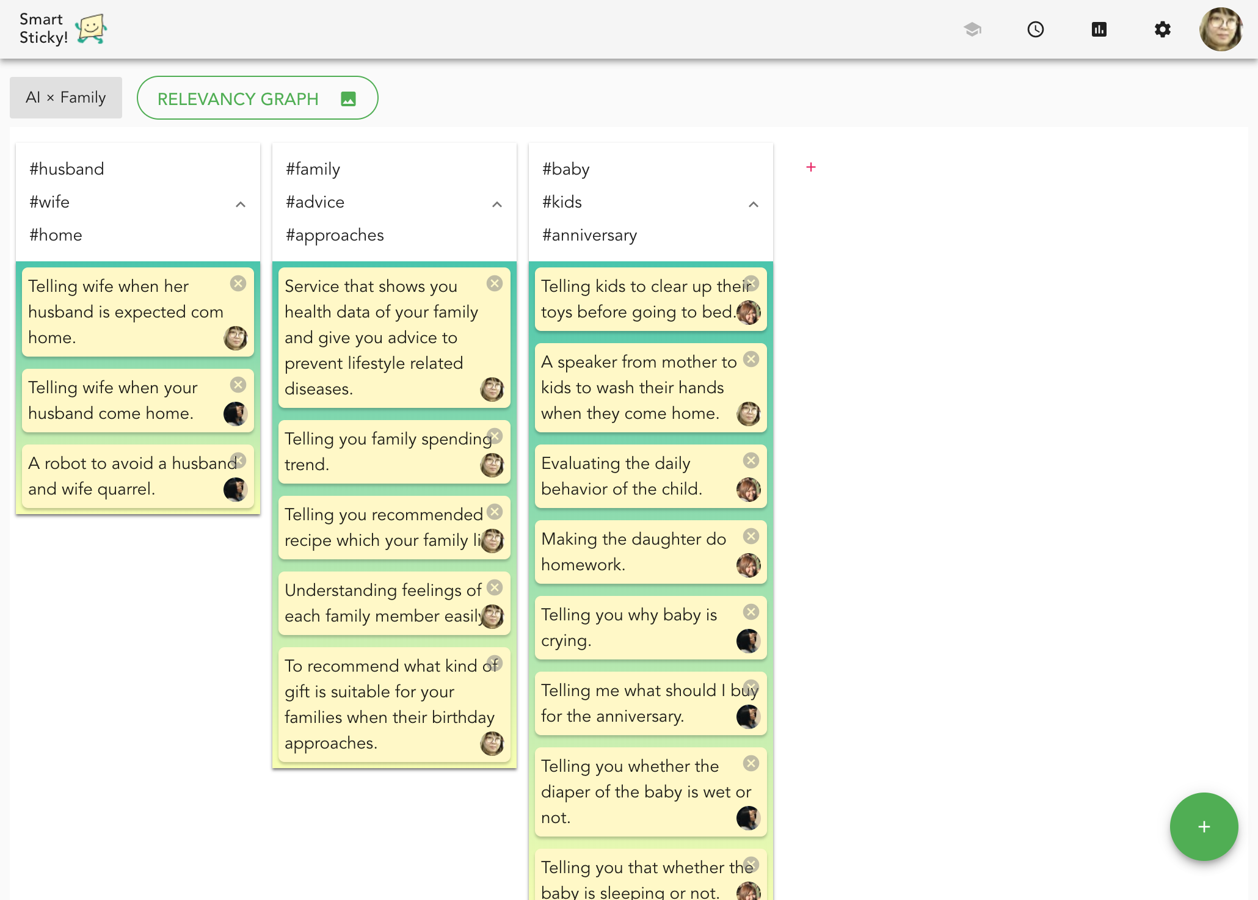Click the graduation cap tutorial icon

[x=972, y=29]
